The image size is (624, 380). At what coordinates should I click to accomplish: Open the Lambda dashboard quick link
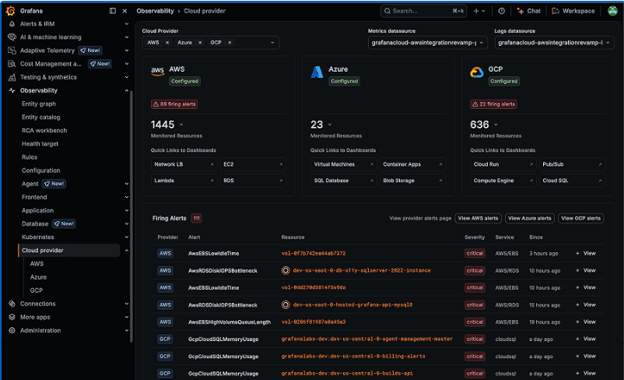click(x=184, y=181)
